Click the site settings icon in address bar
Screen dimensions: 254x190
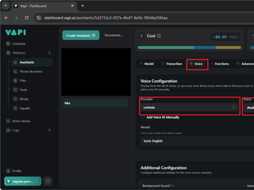point(39,18)
